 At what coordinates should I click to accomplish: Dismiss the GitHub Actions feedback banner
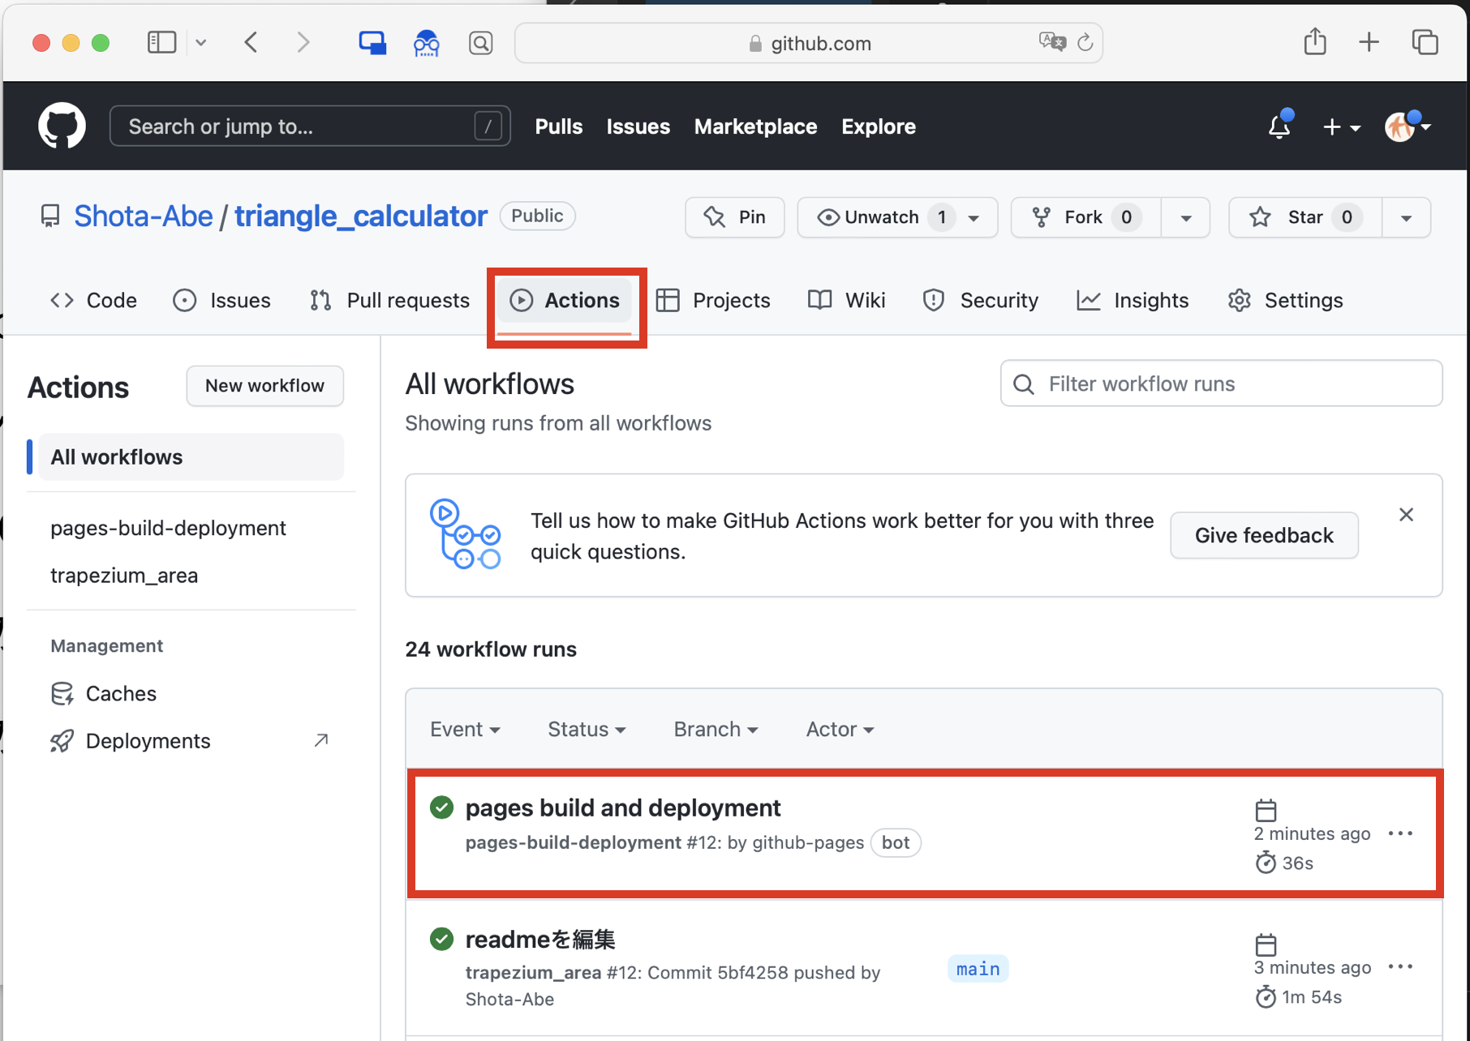point(1406,514)
